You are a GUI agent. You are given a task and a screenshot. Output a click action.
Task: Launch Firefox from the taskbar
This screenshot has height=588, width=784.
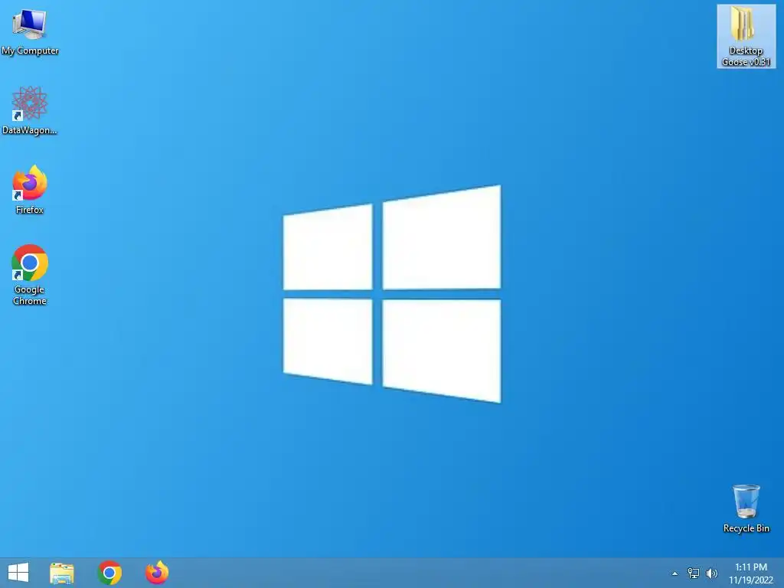point(157,573)
